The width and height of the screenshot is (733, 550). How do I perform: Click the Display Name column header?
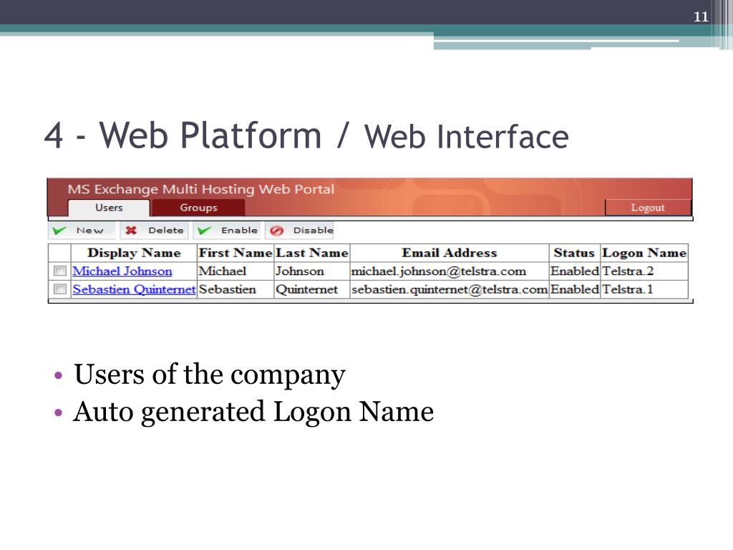(134, 253)
